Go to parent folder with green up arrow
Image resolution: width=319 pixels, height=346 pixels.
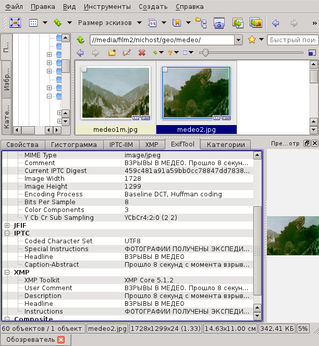(x=81, y=40)
